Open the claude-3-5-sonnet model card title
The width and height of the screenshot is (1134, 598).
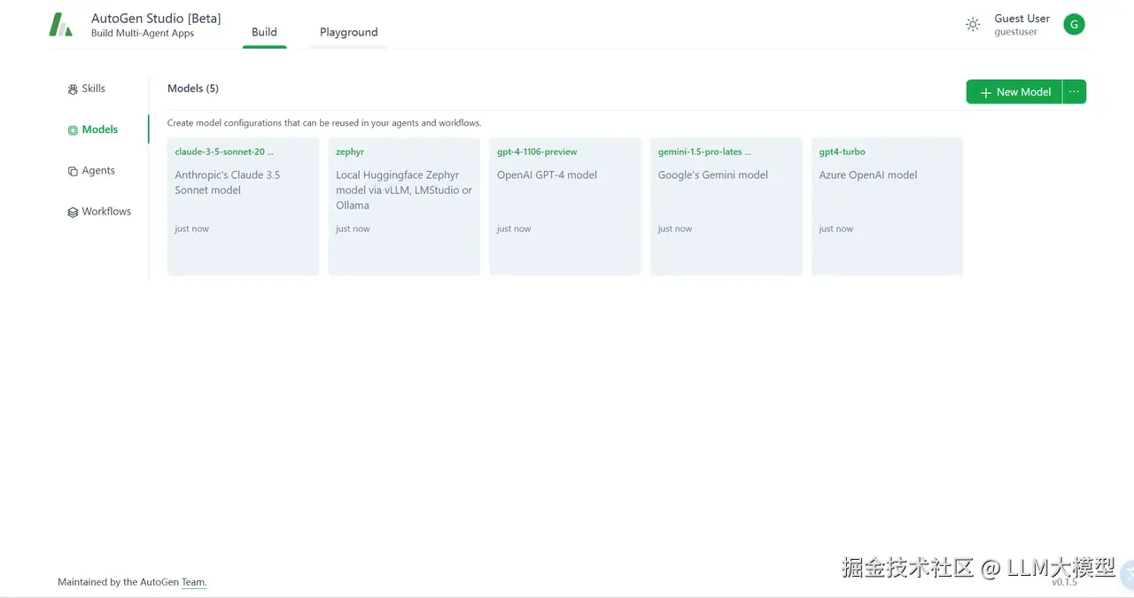pyautogui.click(x=224, y=151)
